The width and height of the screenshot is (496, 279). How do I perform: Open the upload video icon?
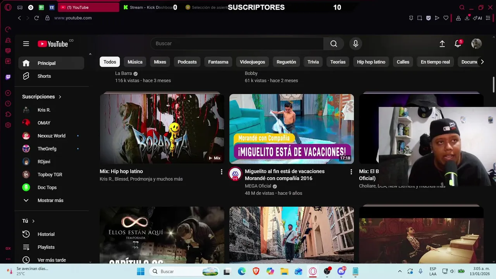(x=442, y=44)
